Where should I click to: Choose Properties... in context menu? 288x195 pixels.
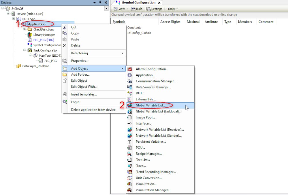coord(94,61)
